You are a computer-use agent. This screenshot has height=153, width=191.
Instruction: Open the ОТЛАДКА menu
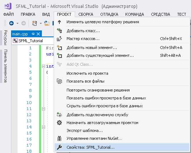point(109,14)
